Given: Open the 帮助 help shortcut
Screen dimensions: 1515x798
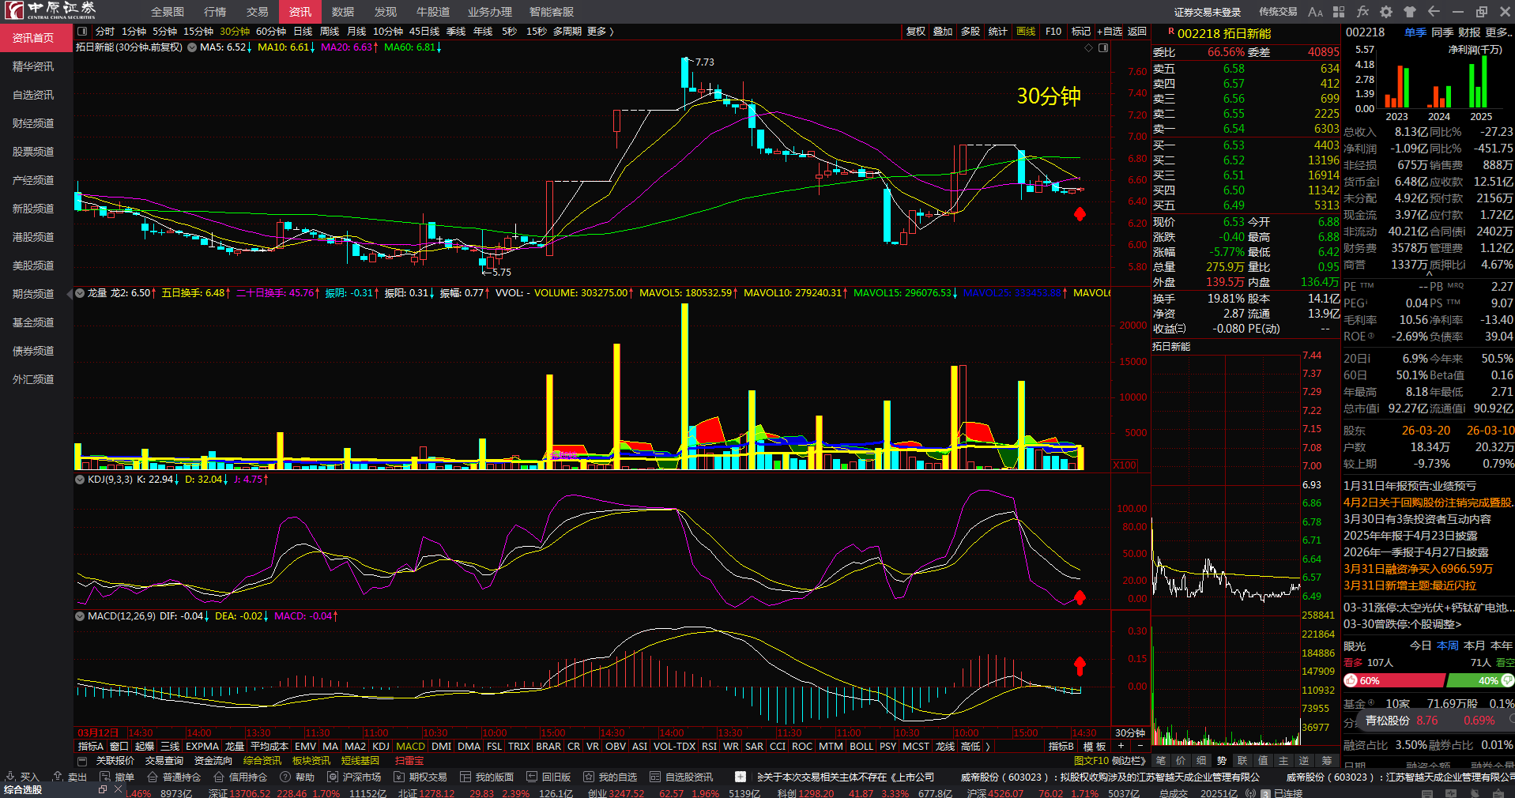Looking at the screenshot, I should pos(297,777).
